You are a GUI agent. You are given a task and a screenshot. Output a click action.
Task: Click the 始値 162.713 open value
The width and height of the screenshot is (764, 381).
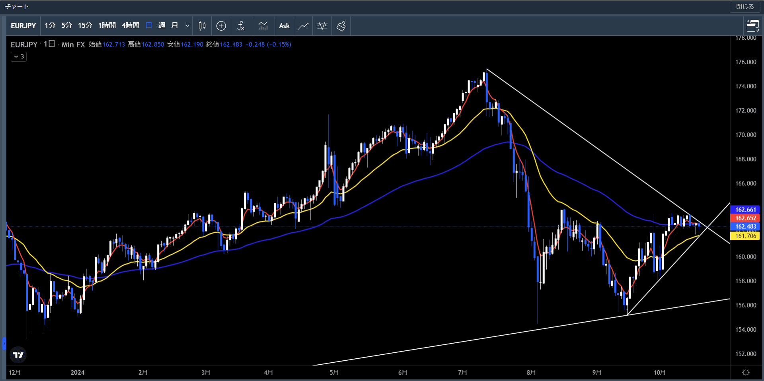[x=107, y=44]
